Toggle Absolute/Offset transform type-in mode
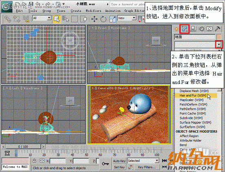 pyautogui.click(x=42, y=161)
